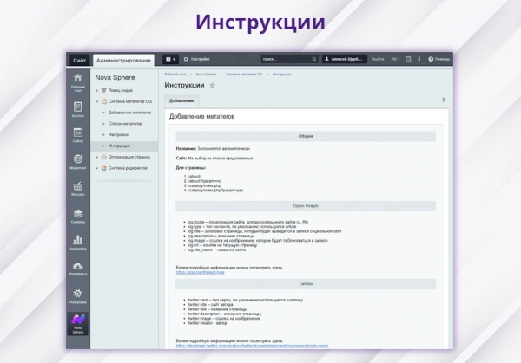The image size is (521, 363).
Task: Open Настройки under Система метатегов OG
Action: coord(118,134)
